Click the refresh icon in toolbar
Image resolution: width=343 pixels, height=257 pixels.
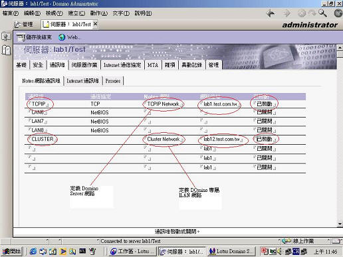tap(312, 13)
